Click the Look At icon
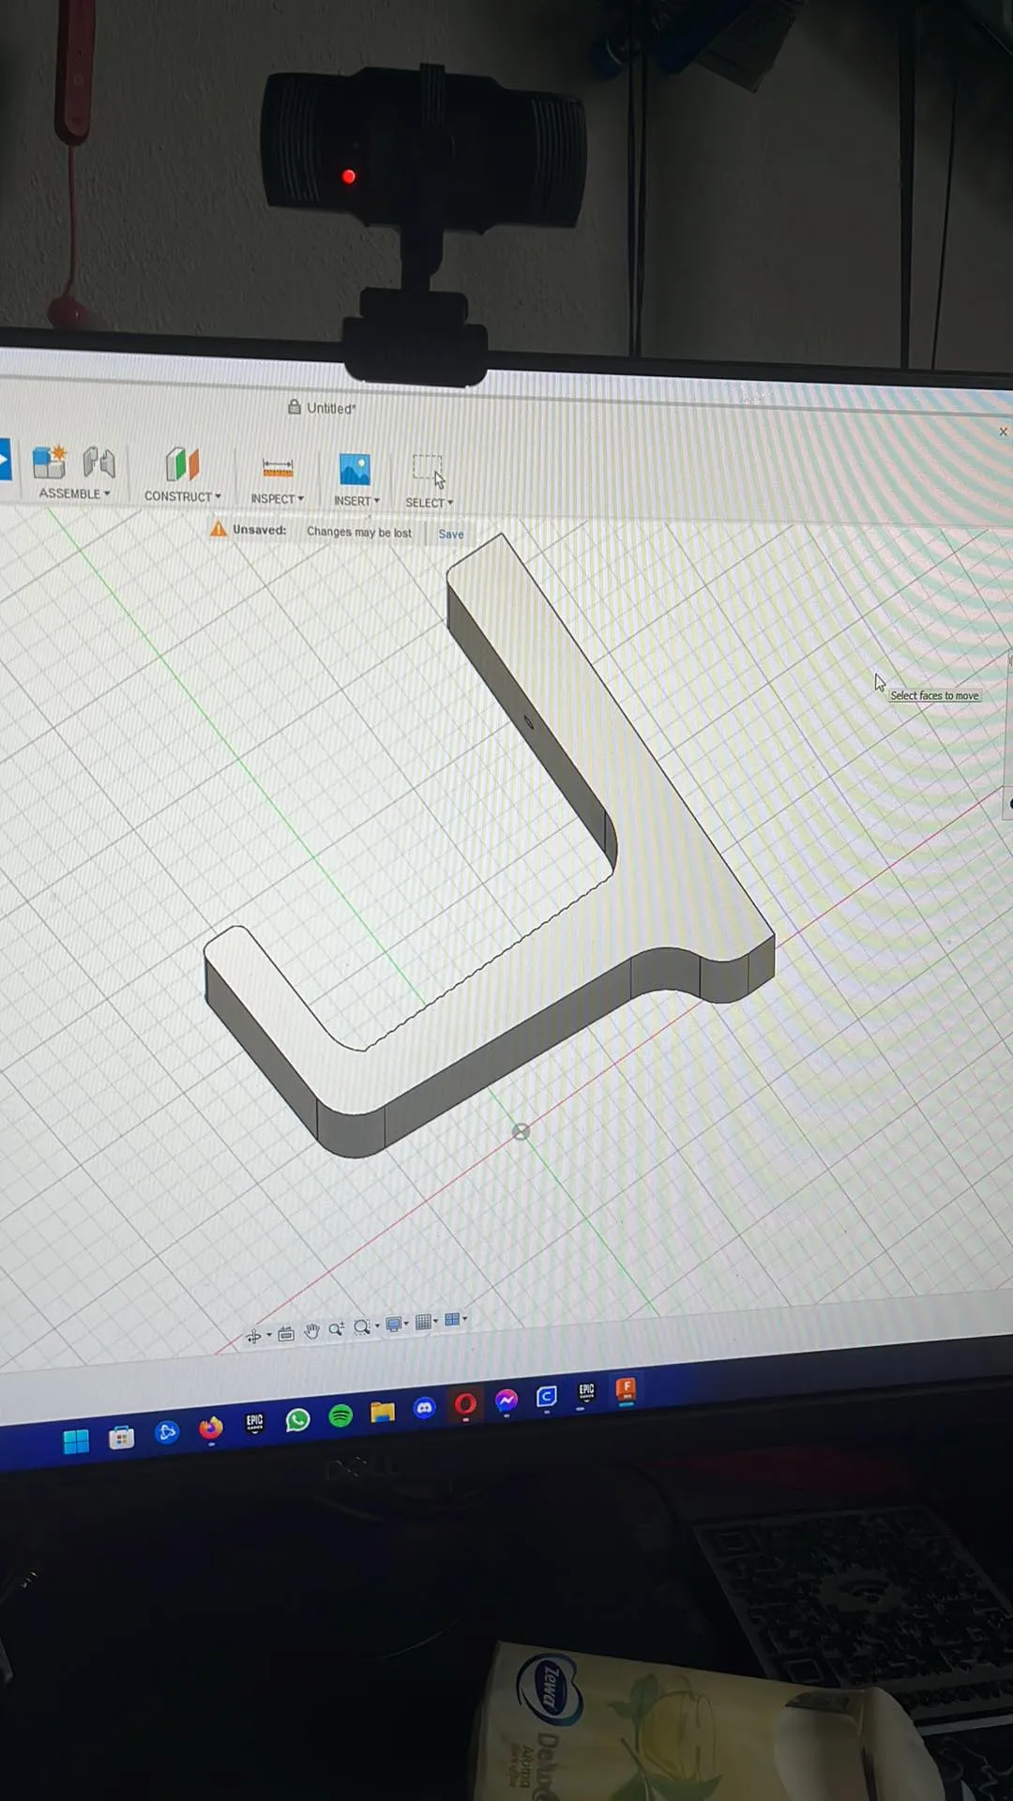This screenshot has width=1013, height=1801. point(286,1333)
